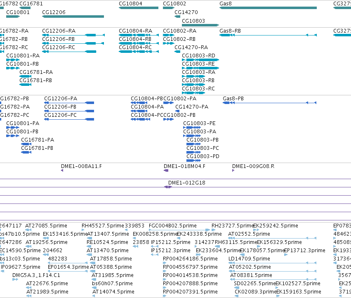
Task: Click EST AT14074.5prime
Action: (x=94, y=296)
